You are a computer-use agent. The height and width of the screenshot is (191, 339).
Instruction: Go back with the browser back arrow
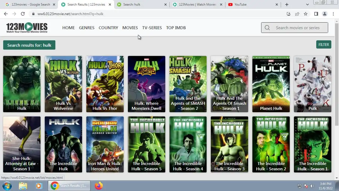point(6,14)
